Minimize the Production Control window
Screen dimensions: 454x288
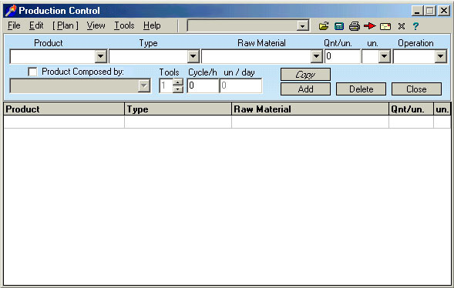tap(417, 11)
